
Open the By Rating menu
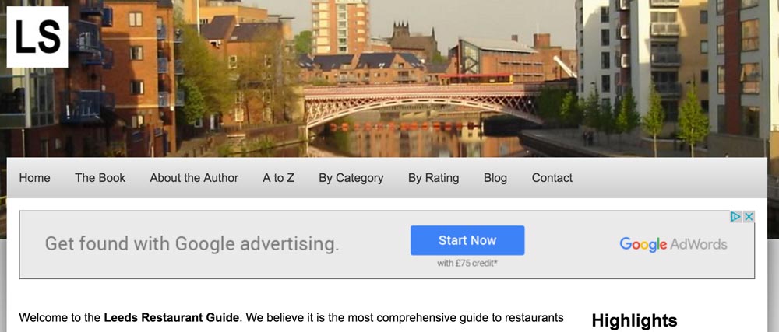click(x=434, y=178)
